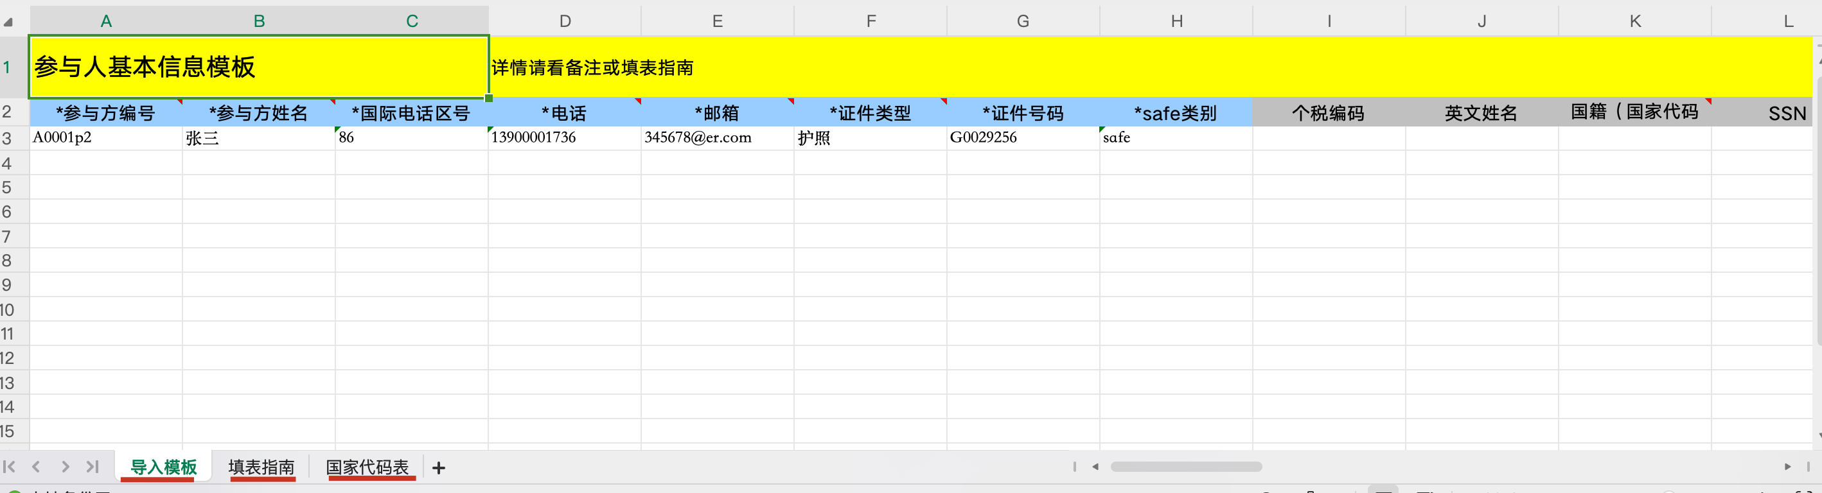1822x493 pixels.
Task: Click cell containing G0029256
Action: [1023, 138]
